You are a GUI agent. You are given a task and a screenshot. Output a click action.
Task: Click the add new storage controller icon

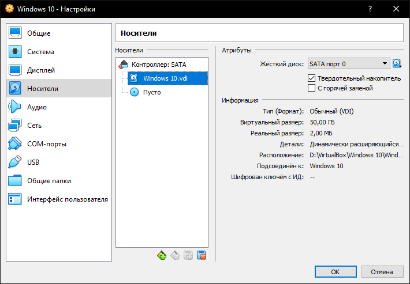point(162,255)
